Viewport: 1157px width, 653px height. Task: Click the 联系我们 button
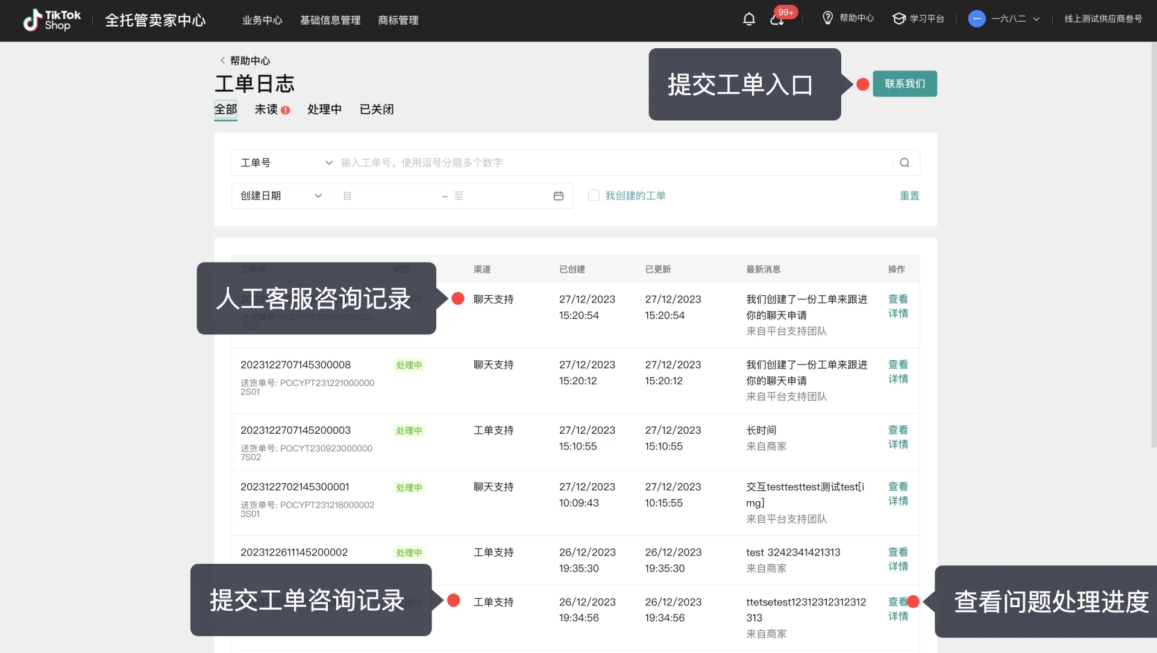pyautogui.click(x=905, y=84)
